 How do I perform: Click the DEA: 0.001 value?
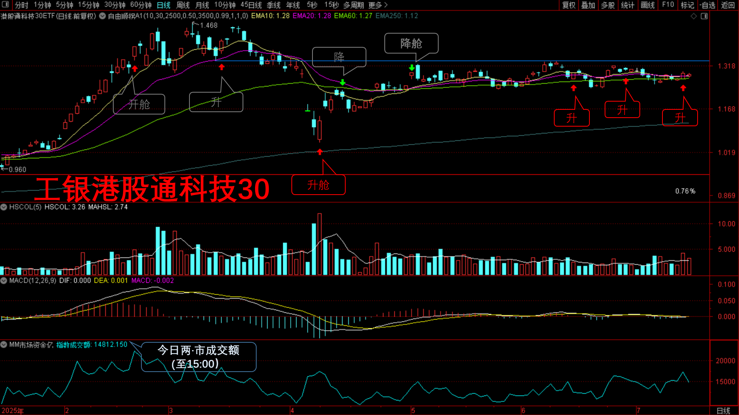click(x=111, y=280)
